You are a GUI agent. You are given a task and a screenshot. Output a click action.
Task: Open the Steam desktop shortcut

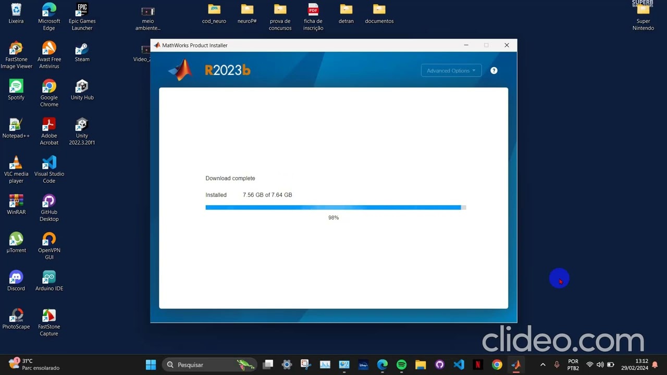[82, 52]
